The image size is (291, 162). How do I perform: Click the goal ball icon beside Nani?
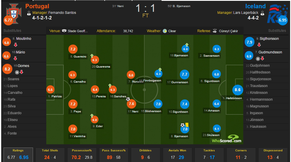click(128, 99)
